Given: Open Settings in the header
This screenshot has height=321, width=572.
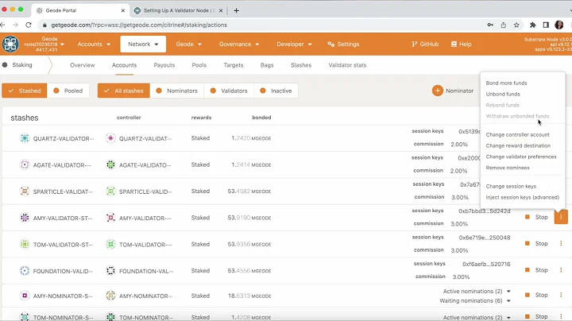Looking at the screenshot, I should tap(343, 44).
